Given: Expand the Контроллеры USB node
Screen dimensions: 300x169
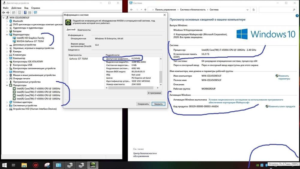Looking at the screenshot, I should point(7,65).
